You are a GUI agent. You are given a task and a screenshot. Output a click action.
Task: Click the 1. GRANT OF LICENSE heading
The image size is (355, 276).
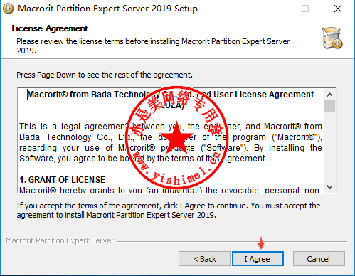[x=62, y=180]
